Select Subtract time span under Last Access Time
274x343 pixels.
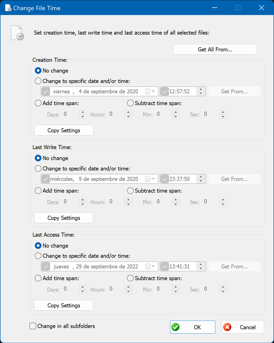click(x=130, y=278)
